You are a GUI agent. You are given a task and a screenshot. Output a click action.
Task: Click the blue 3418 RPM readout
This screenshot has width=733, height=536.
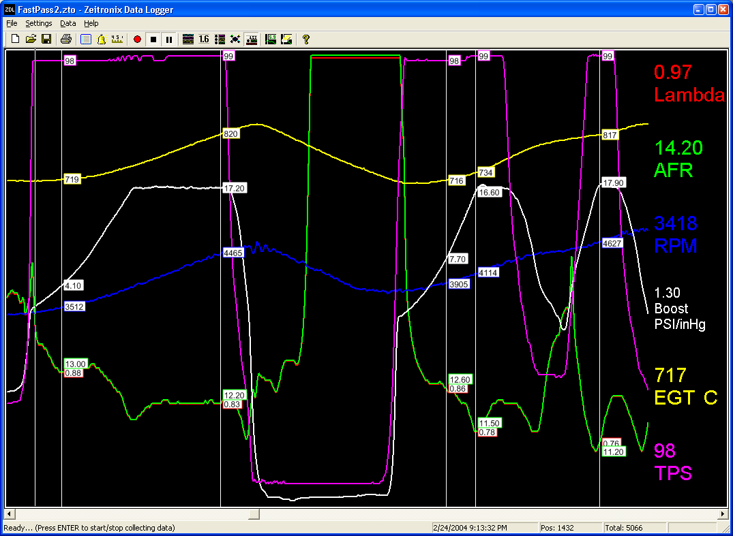676,234
